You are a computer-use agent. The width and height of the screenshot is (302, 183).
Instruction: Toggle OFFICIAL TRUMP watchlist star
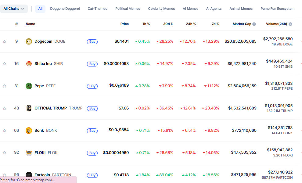pos(5,108)
